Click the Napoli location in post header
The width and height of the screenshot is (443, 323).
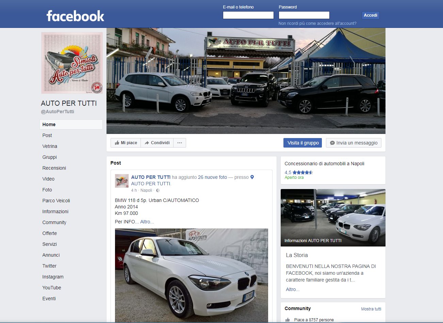coord(146,190)
